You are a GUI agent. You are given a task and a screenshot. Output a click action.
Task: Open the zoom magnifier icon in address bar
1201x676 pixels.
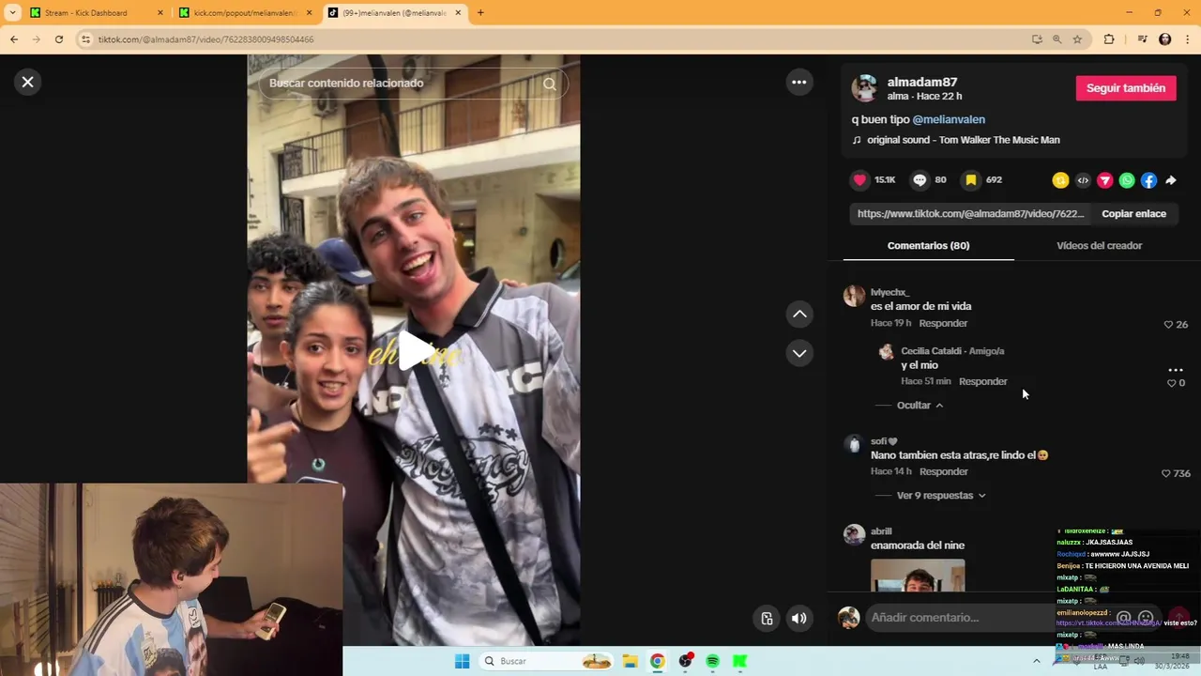pyautogui.click(x=1057, y=39)
